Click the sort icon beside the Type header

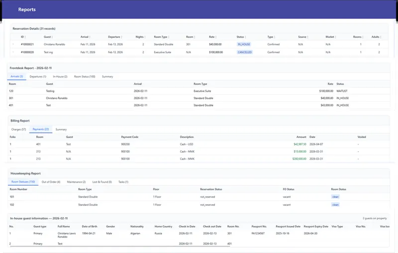[x=274, y=37]
